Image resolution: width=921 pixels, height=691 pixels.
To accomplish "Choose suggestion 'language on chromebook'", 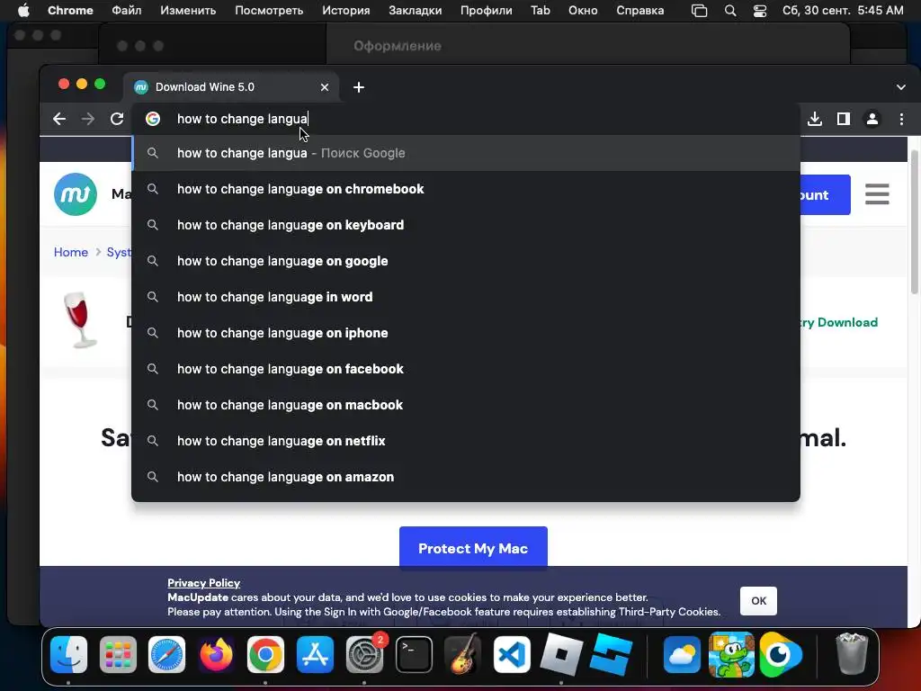I will pyautogui.click(x=467, y=189).
